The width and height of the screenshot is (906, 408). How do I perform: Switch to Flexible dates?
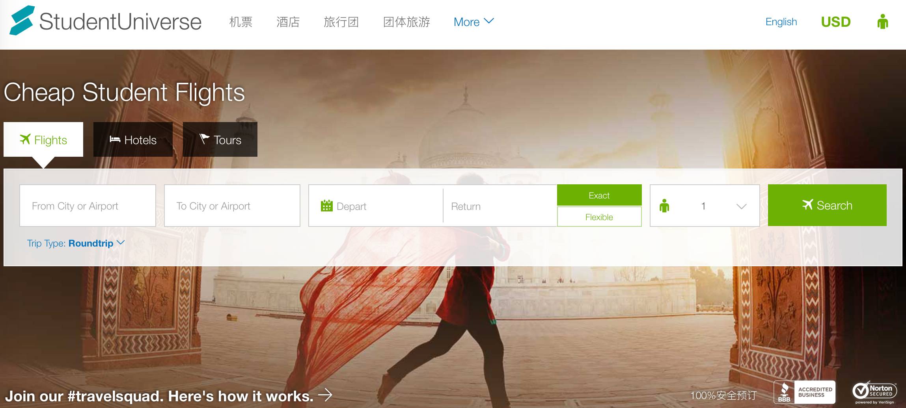(599, 217)
